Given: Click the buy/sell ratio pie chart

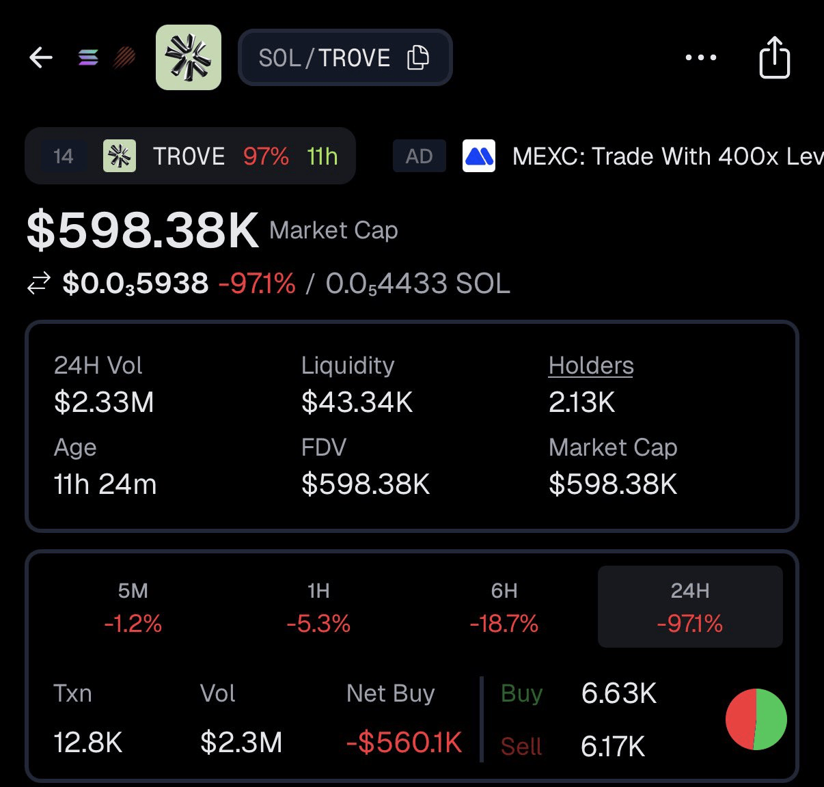Looking at the screenshot, I should [x=756, y=719].
